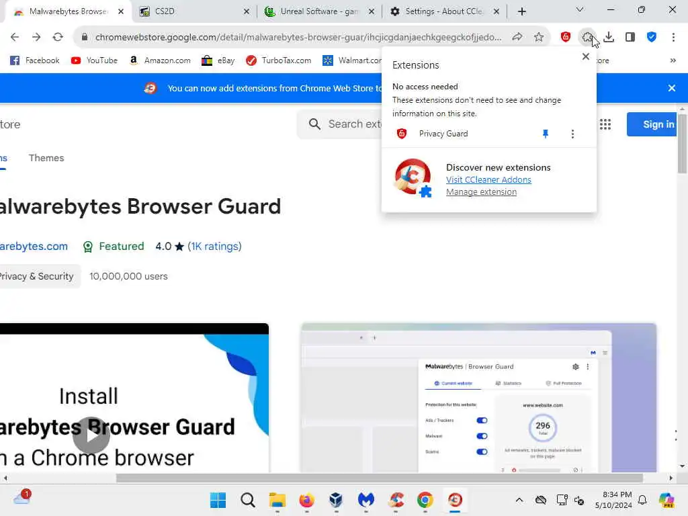The width and height of the screenshot is (688, 516).
Task: Switch to Settings - About CCleaner tab
Action: 443,11
